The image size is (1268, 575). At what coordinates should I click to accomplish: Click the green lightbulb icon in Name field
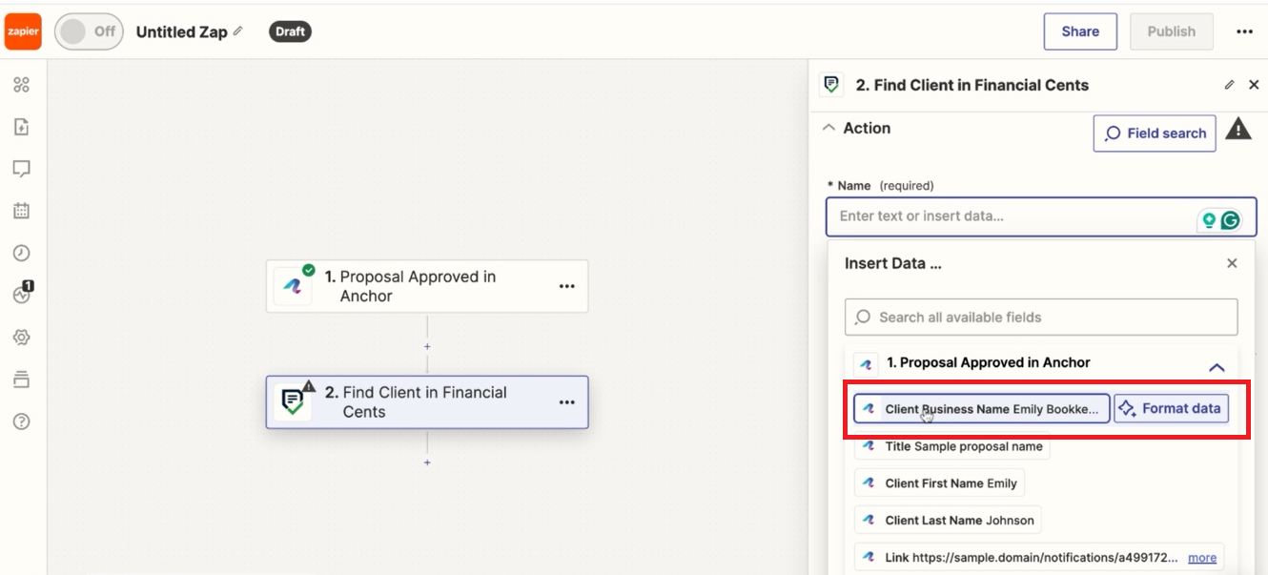point(1209,220)
